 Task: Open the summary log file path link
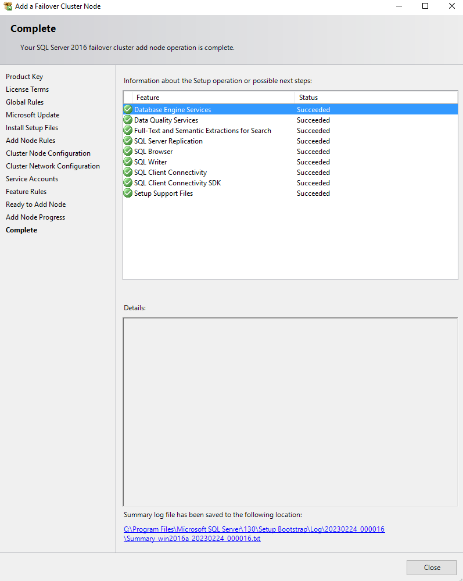coord(254,533)
